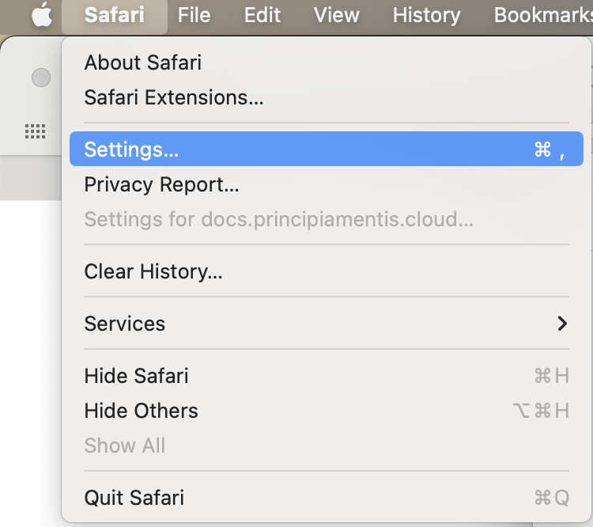Click the Hide Others menu item
The width and height of the screenshot is (593, 527).
[141, 410]
